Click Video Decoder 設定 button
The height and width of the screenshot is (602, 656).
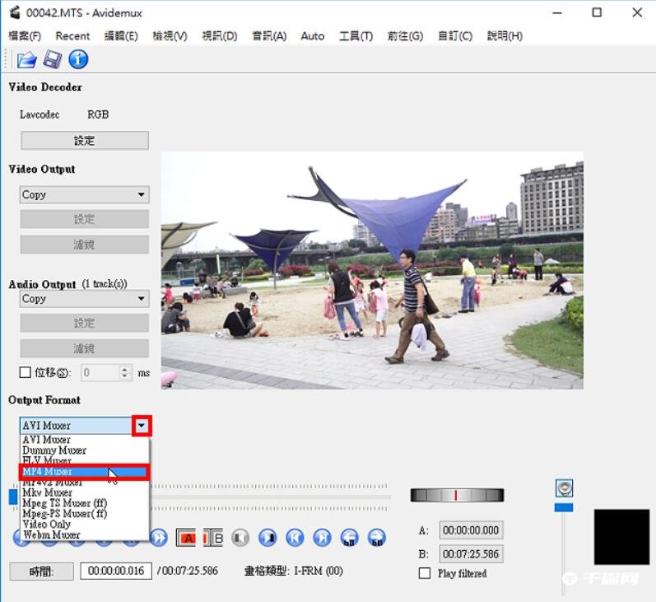tap(85, 141)
